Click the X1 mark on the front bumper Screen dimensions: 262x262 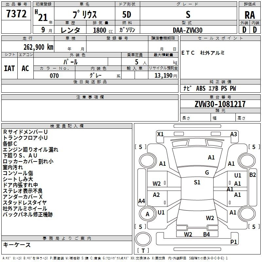click(x=160, y=134)
